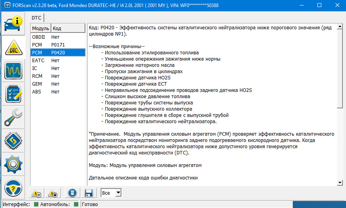This screenshot has height=208, width=346.
Task: Open the chip module configuration section
Action: tap(13, 141)
